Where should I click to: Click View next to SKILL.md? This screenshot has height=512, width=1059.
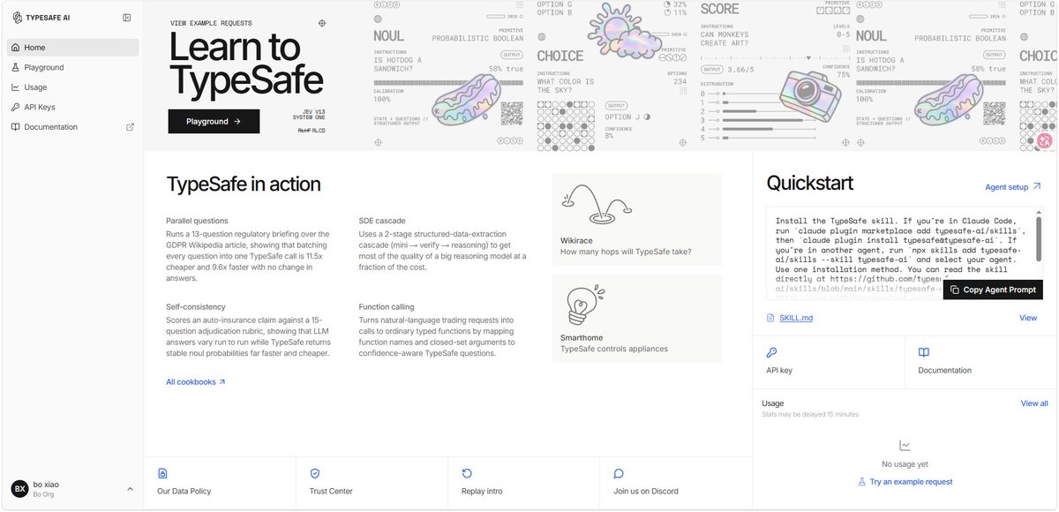click(1028, 318)
